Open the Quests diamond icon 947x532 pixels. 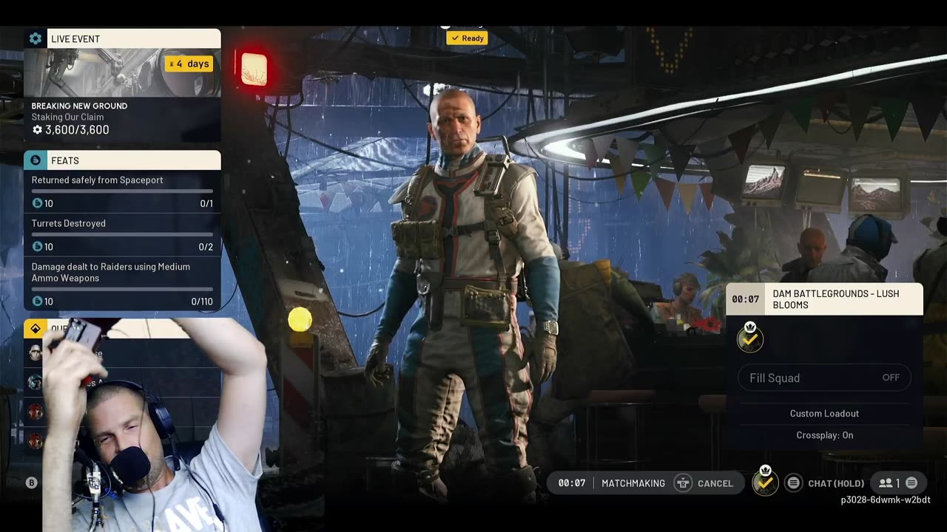pos(36,328)
